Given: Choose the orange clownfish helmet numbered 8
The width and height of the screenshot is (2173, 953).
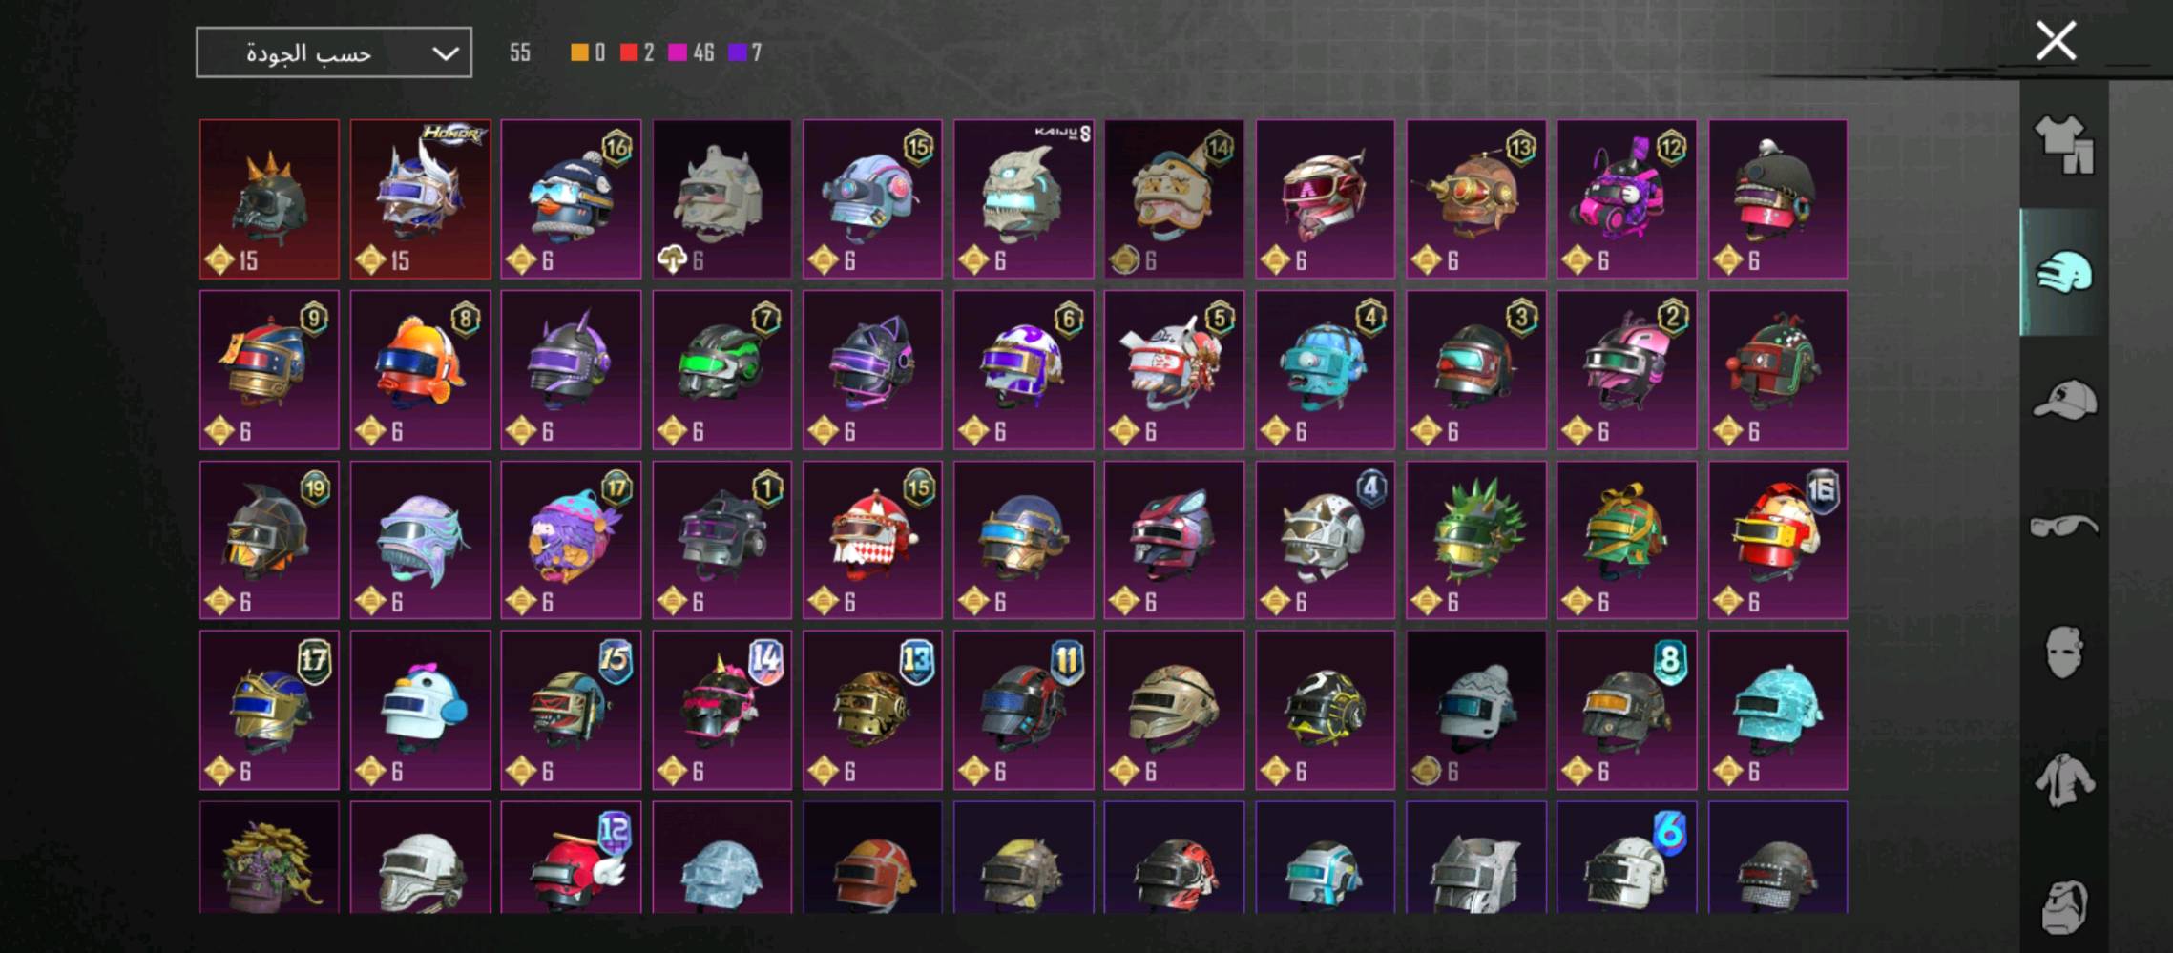Looking at the screenshot, I should 420,370.
